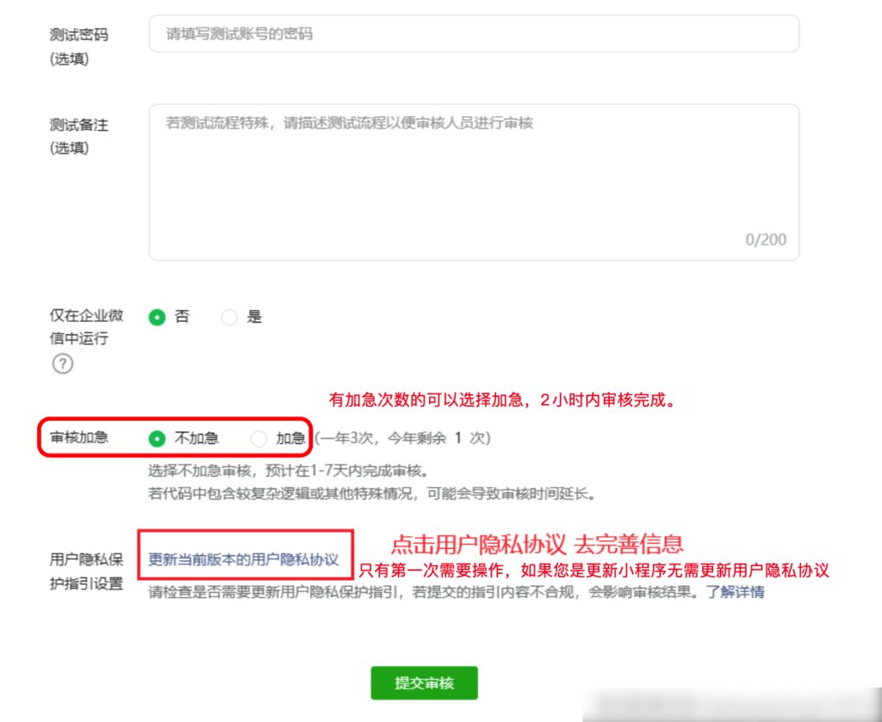Click the question mark help icon
Screen dimensions: 882x722
(63, 364)
